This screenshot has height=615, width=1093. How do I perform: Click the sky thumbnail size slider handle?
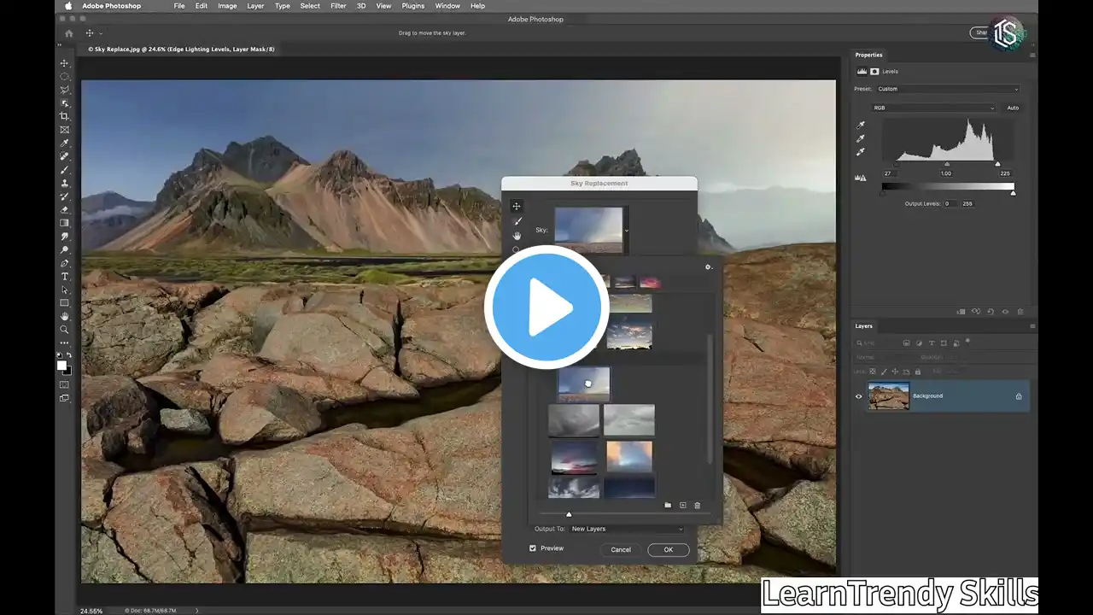click(569, 514)
